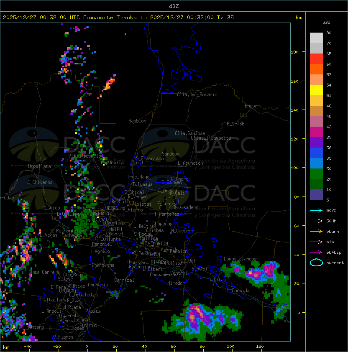
Task: Pick the indigo bottom swatch in dBZ scale
Action: coord(316,195)
